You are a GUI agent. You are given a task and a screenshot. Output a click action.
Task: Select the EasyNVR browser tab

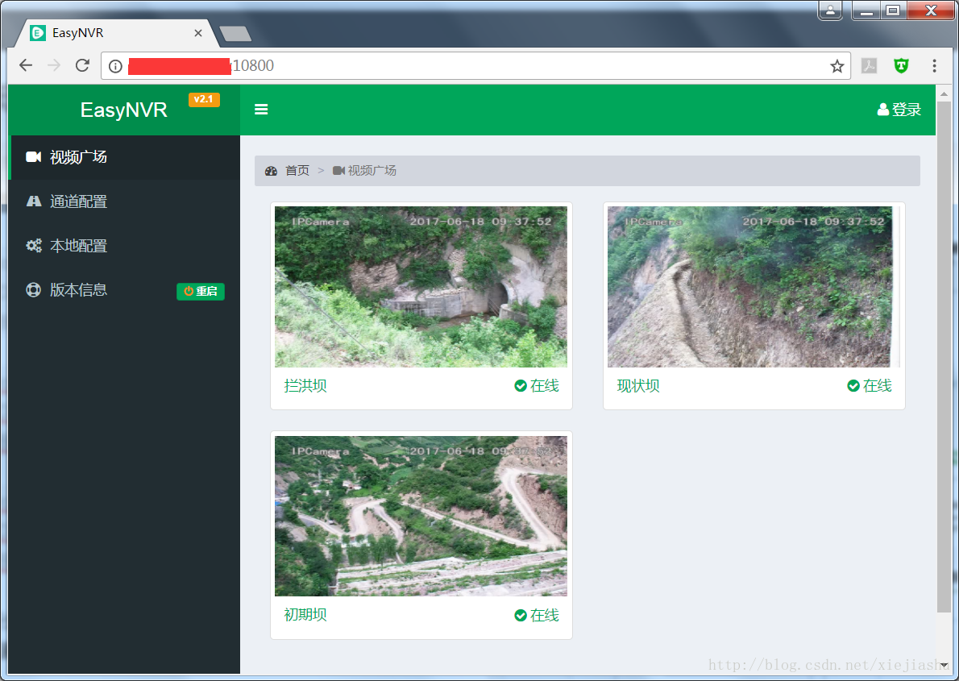(x=116, y=33)
